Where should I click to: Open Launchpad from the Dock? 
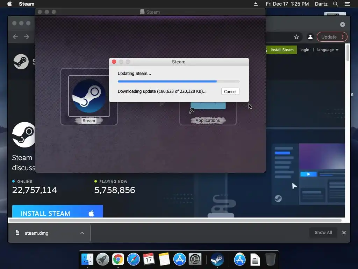(103, 260)
